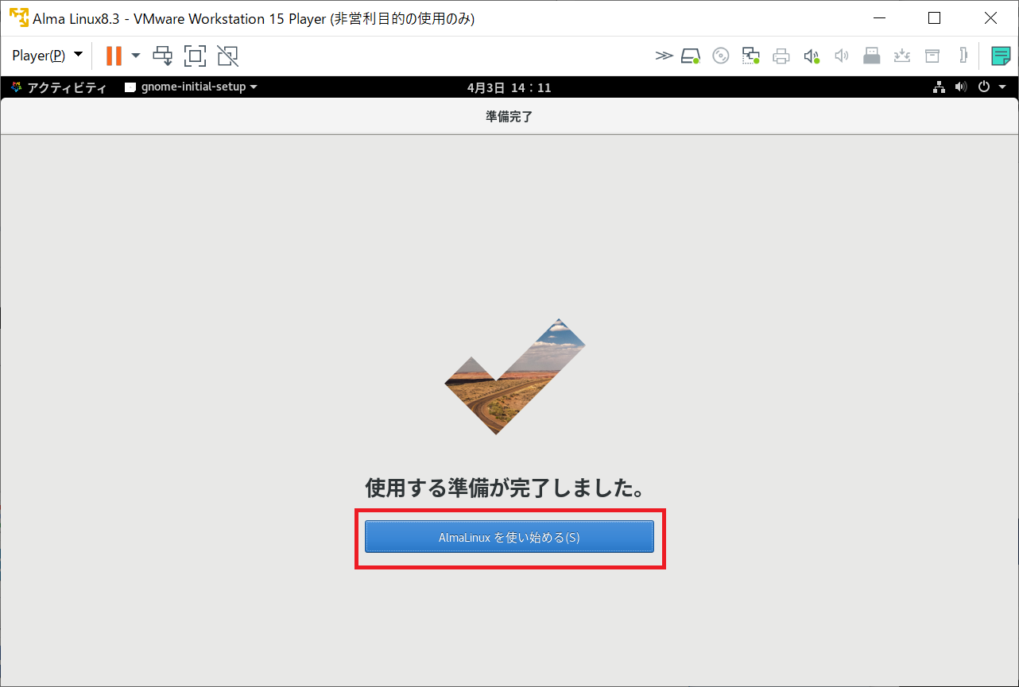Open the USB device icon
Viewport: 1019px width, 687px height.
(872, 56)
